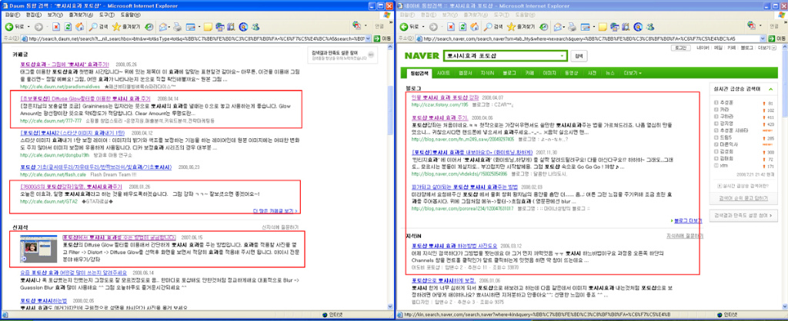Click the 로그인 button on the Naver page
Screen dimensions: 788x321
click(x=680, y=48)
